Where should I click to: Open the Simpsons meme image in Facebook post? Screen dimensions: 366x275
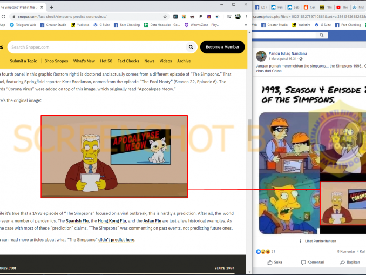(x=313, y=157)
